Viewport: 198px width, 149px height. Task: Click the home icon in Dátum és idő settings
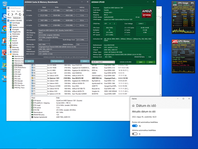pyautogui.click(x=133, y=106)
